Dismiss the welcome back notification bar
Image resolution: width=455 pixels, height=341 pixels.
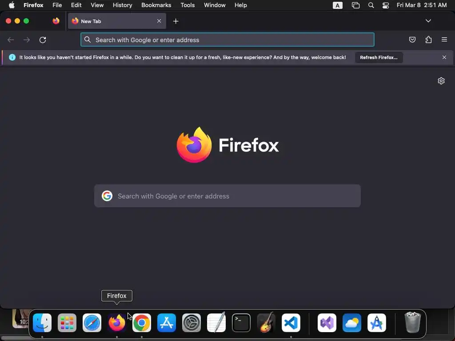click(x=444, y=57)
